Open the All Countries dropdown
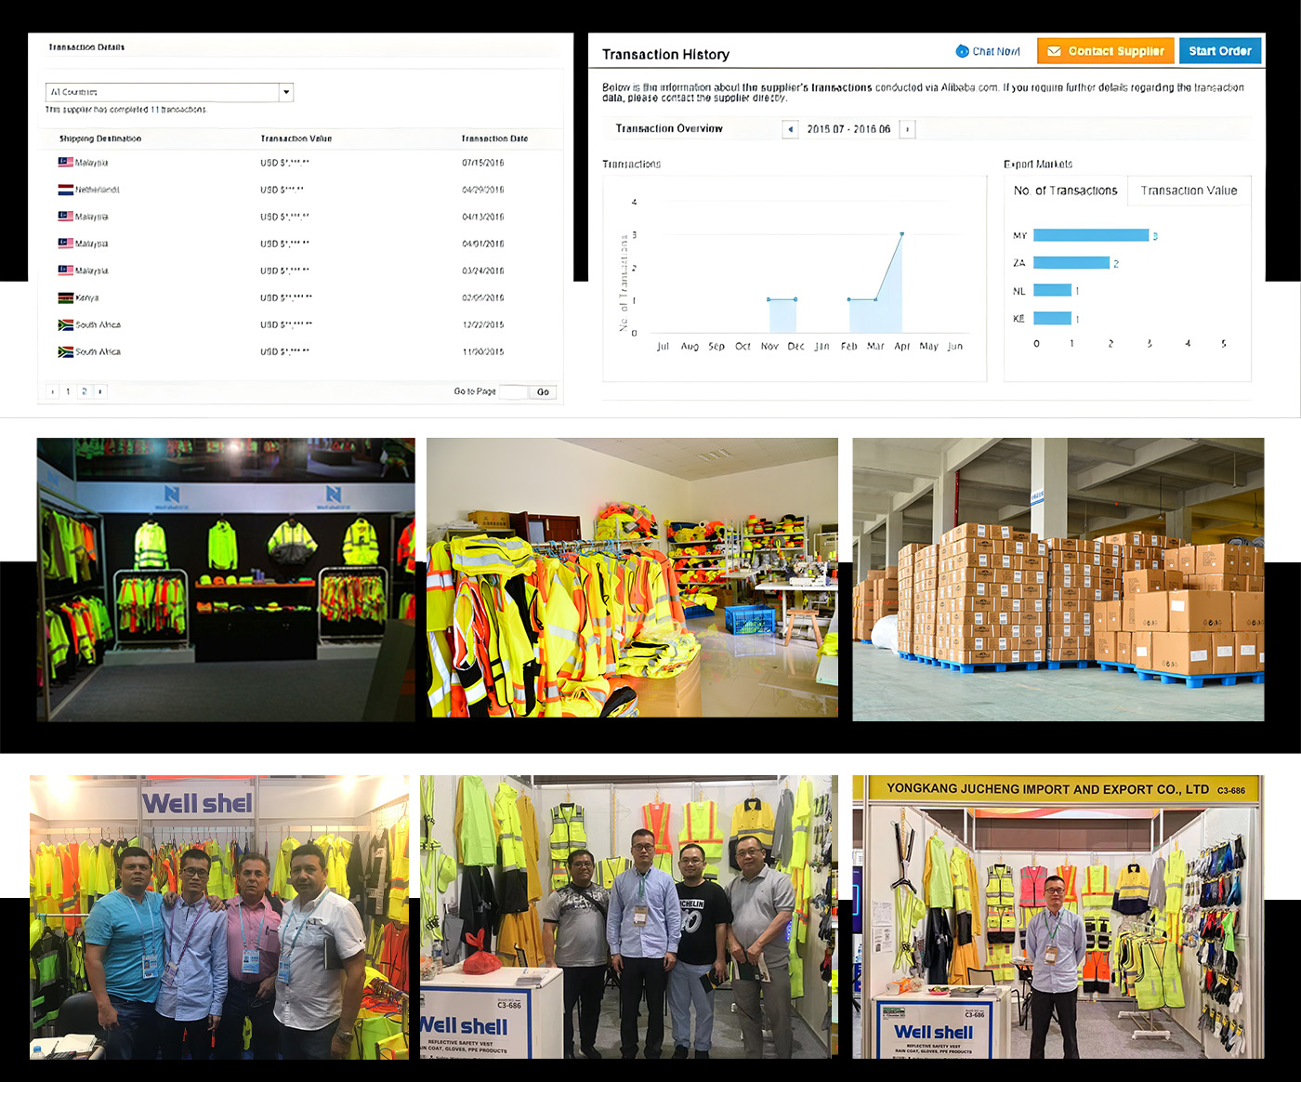The image size is (1301, 1108). point(163,92)
